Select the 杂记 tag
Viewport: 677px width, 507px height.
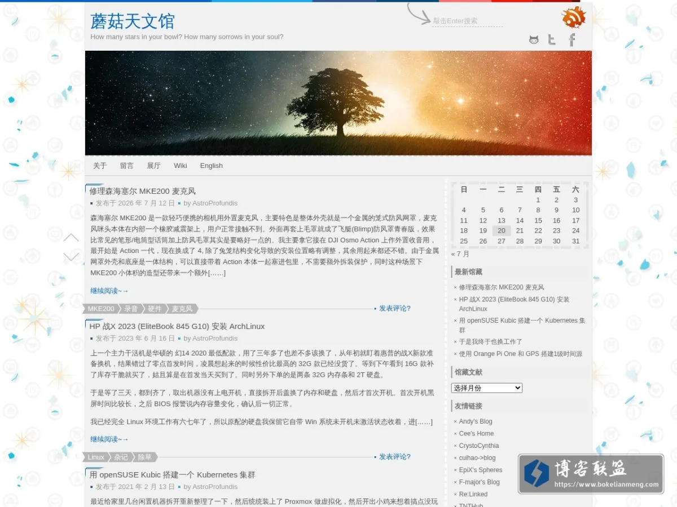[x=121, y=457]
